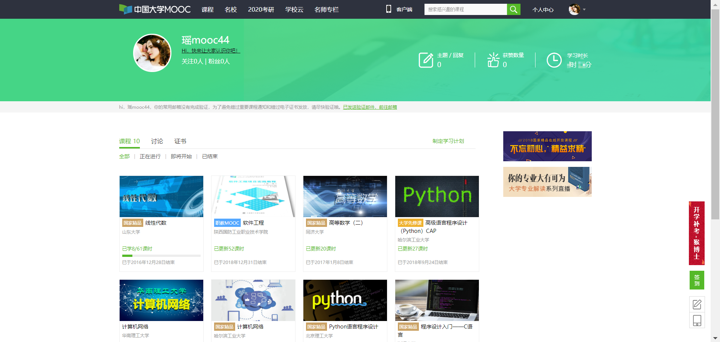Click into the course search field
The width and height of the screenshot is (720, 342).
pos(465,9)
